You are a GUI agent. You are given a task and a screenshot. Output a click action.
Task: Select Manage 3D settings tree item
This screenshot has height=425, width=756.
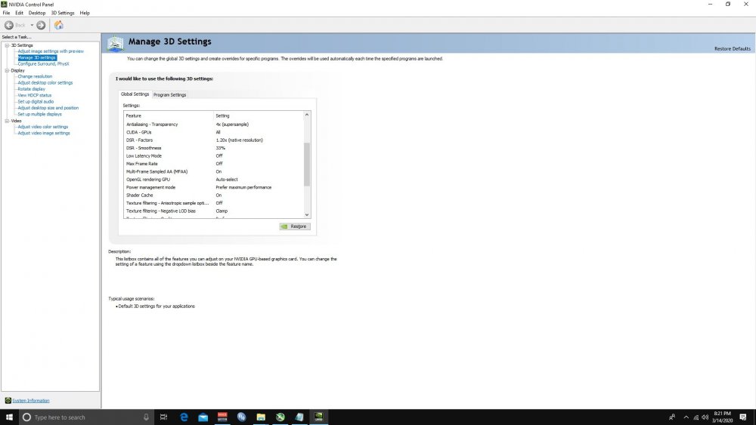pyautogui.click(x=36, y=57)
